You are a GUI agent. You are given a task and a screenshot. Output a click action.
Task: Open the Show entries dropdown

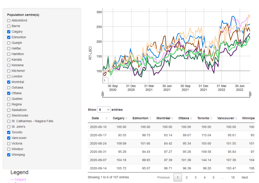click(x=104, y=110)
